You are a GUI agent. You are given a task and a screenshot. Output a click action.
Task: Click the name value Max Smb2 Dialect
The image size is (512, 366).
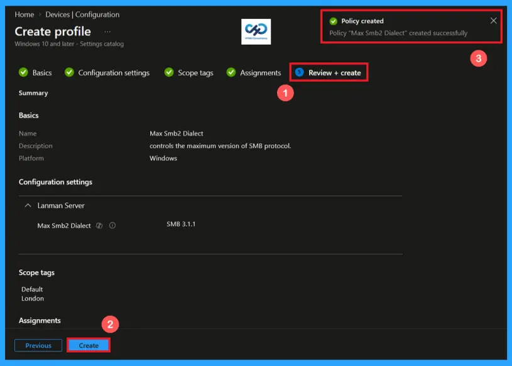[x=177, y=134]
